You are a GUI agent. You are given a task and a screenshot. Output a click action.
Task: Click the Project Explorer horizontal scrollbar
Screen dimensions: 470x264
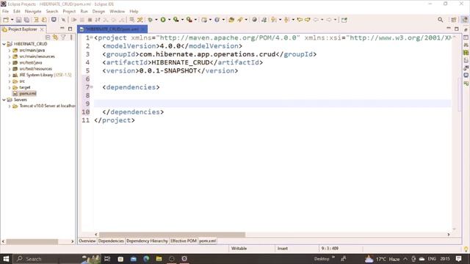click(x=32, y=241)
